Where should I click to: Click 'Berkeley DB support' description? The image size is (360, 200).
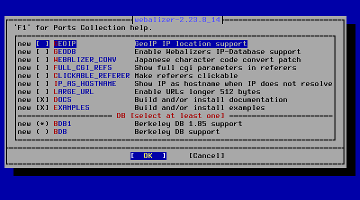coord(177,132)
